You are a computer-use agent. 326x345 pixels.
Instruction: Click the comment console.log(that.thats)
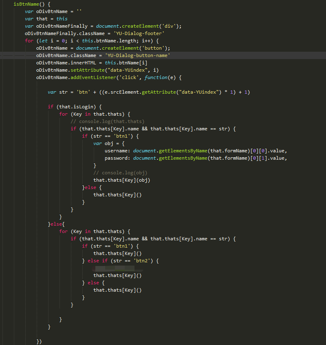point(108,121)
